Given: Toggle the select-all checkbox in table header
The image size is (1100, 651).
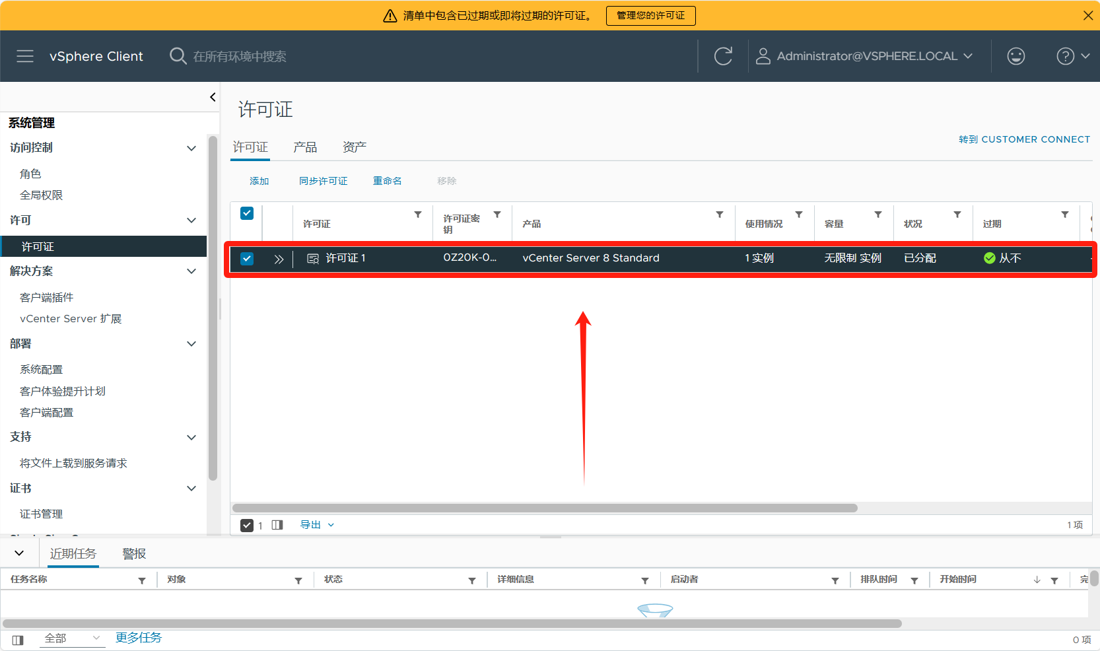Looking at the screenshot, I should click(x=247, y=213).
